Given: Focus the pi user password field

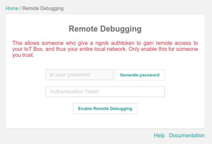Looking at the screenshot, I should 79,75.
